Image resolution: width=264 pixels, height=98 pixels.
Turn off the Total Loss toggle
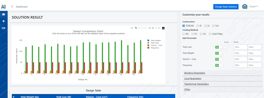point(219,47)
